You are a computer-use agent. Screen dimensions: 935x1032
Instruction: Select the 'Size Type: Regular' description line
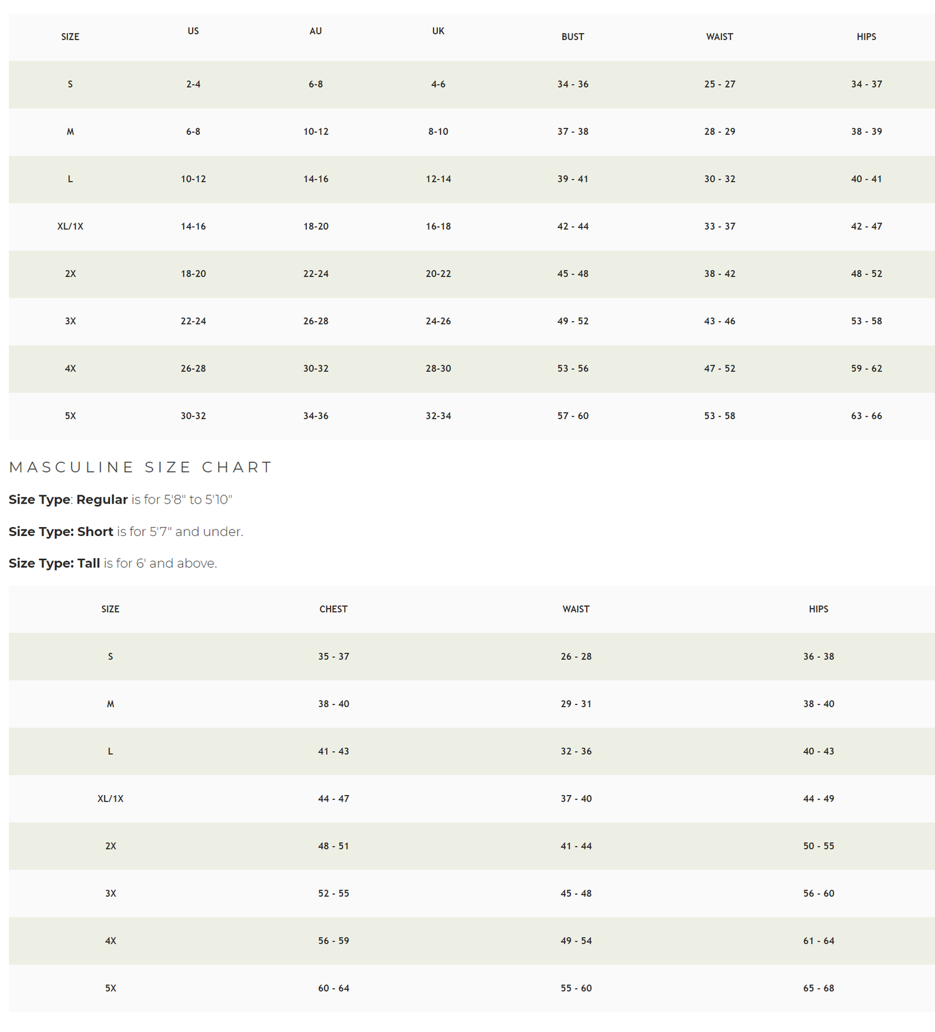click(120, 500)
